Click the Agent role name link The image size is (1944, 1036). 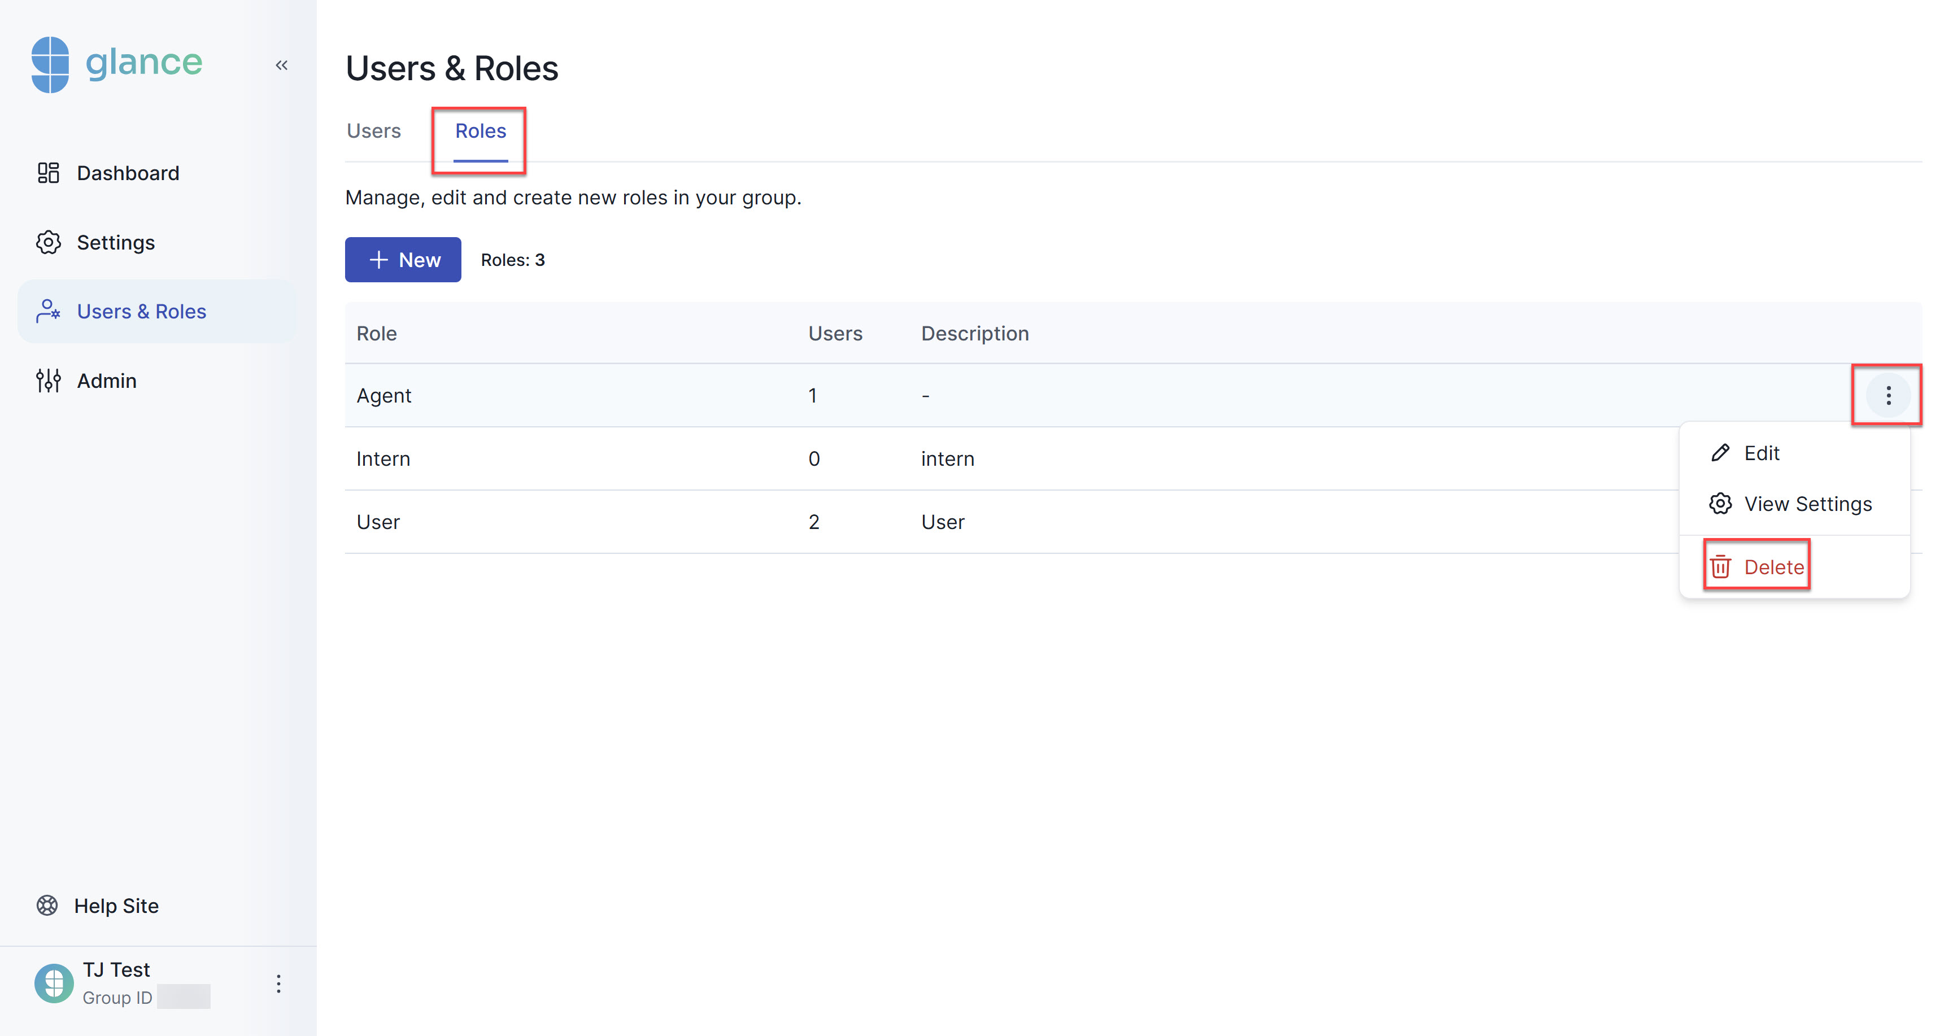pos(385,396)
